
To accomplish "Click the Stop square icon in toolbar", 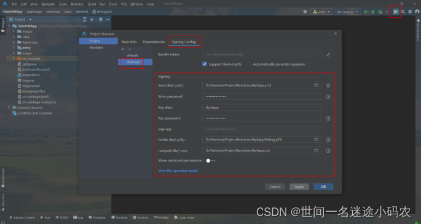I will (x=387, y=12).
